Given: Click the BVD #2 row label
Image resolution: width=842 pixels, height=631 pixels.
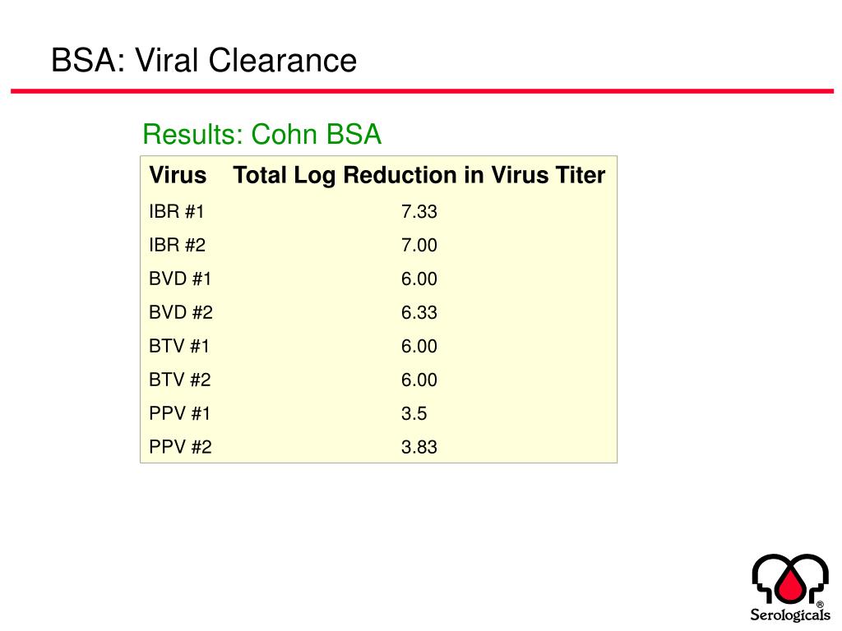Looking at the screenshot, I should coord(180,312).
